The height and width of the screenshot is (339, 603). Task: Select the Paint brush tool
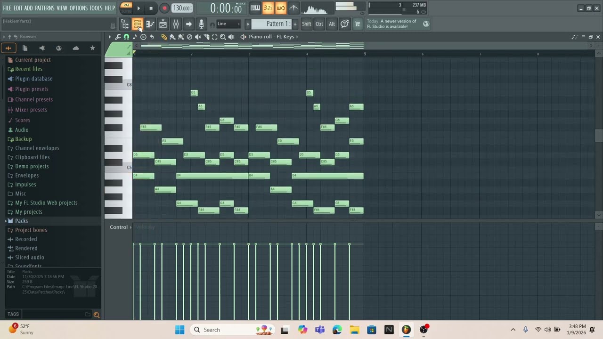point(172,37)
